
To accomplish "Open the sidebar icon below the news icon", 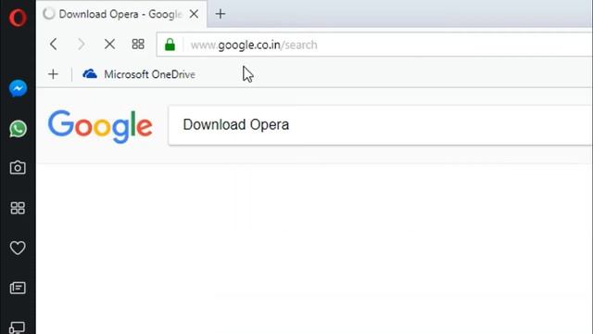I will pos(18,328).
